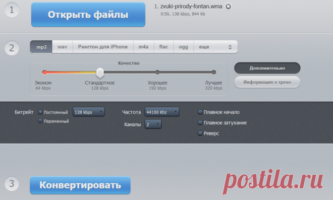Click the quality slider handle
The image size is (333, 200).
100,73
